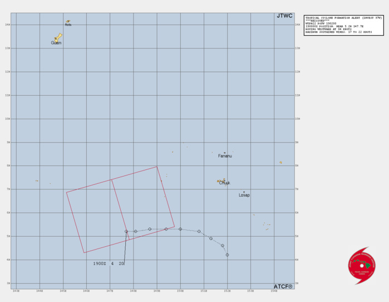Click the Guam text label

56,43
